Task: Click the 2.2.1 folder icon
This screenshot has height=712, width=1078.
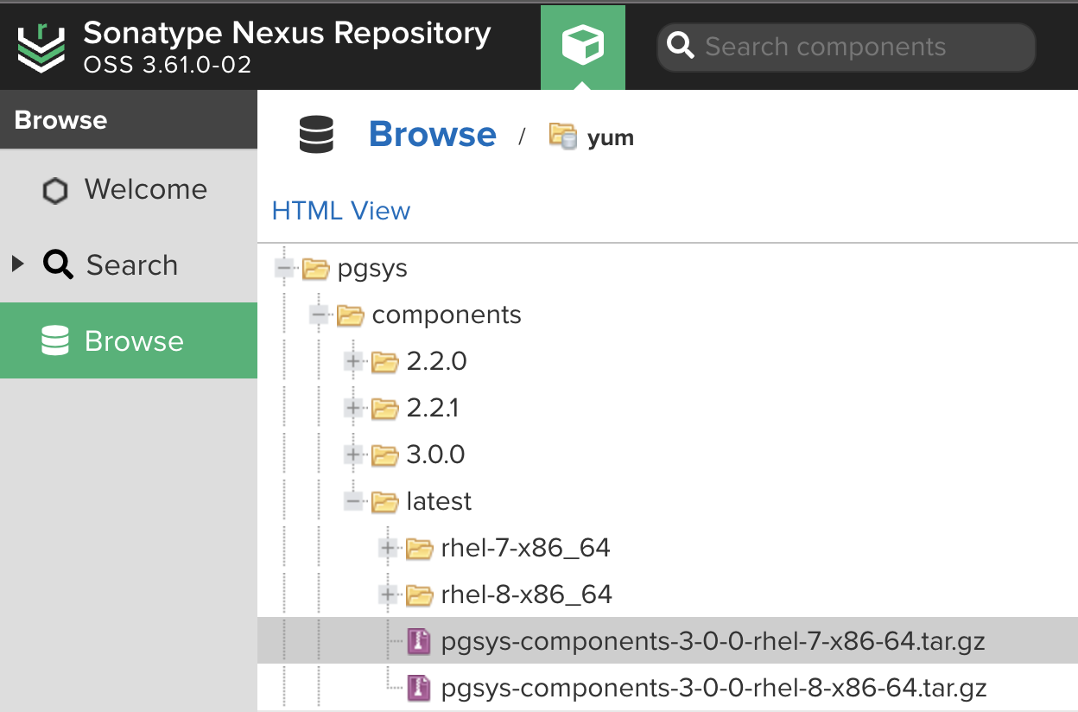Action: pos(384,409)
